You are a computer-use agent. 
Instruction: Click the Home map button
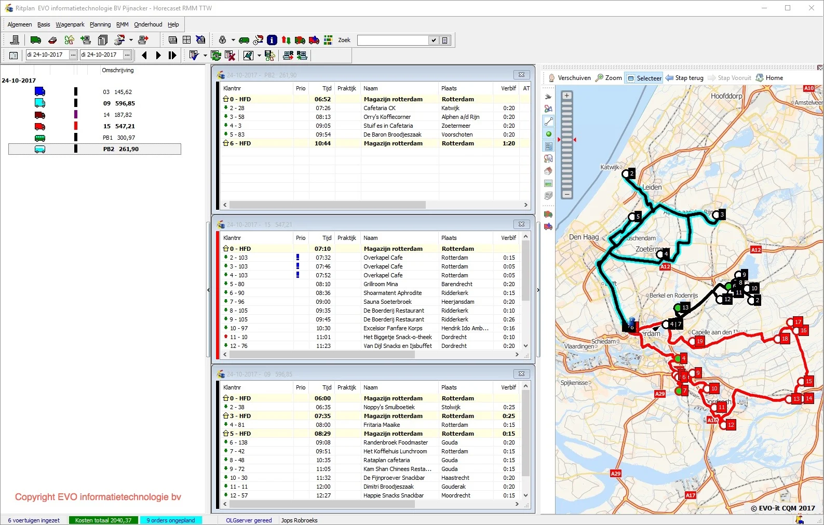pyautogui.click(x=769, y=78)
